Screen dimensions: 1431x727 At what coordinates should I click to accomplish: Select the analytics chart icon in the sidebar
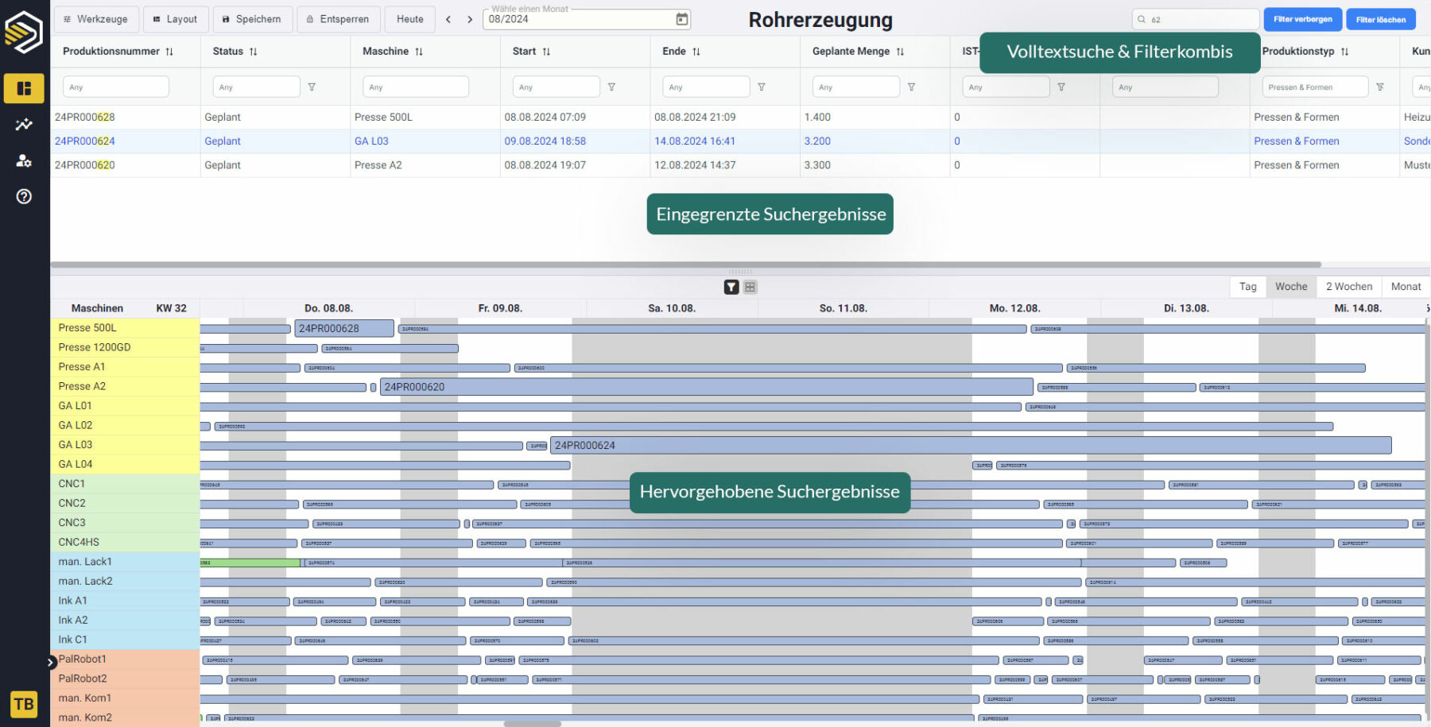(24, 124)
